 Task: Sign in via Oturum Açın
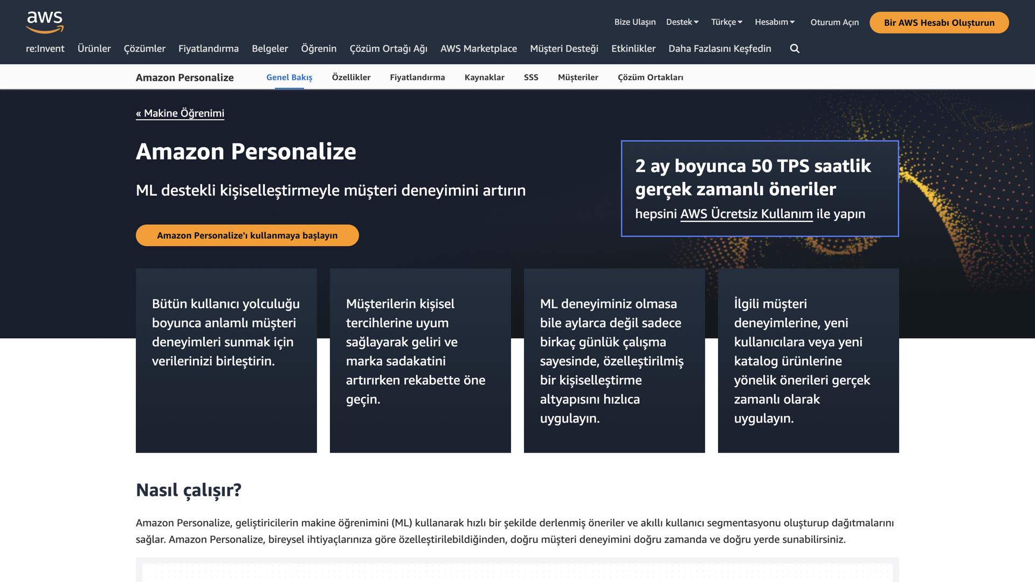pos(834,22)
